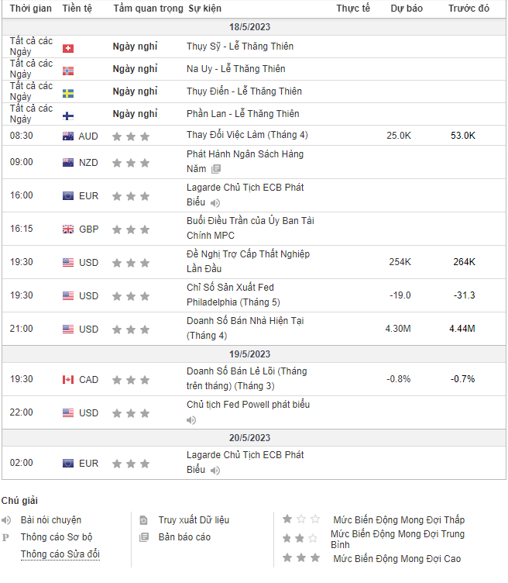Click the report icon next to Phát Hành Ngân Sách
Image resolution: width=508 pixels, height=583 pixels.
point(216,168)
